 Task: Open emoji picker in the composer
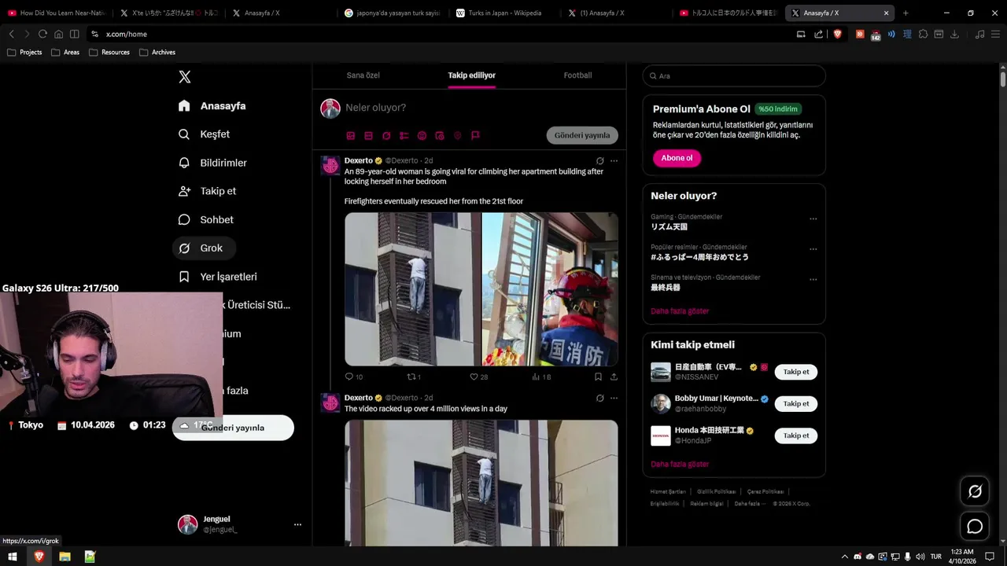422,136
